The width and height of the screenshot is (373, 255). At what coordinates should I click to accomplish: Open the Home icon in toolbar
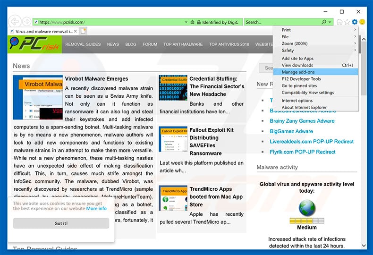(339, 22)
